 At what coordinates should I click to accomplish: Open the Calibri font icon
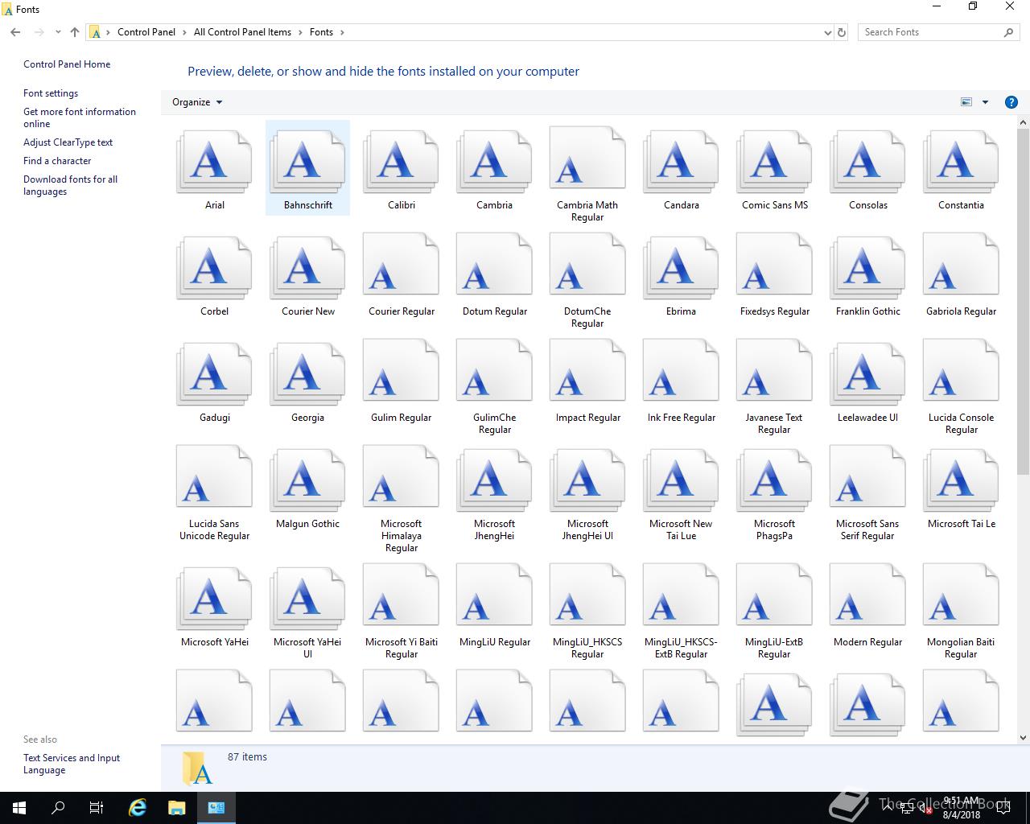tap(401, 160)
